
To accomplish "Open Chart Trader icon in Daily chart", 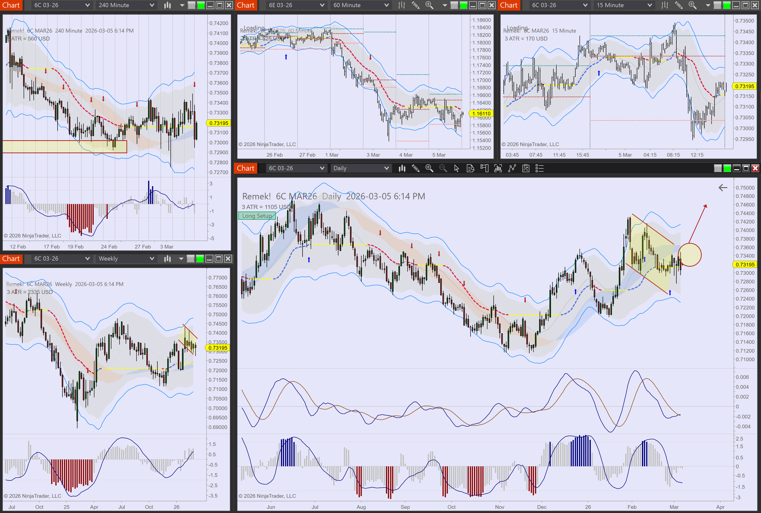I will pos(484,168).
